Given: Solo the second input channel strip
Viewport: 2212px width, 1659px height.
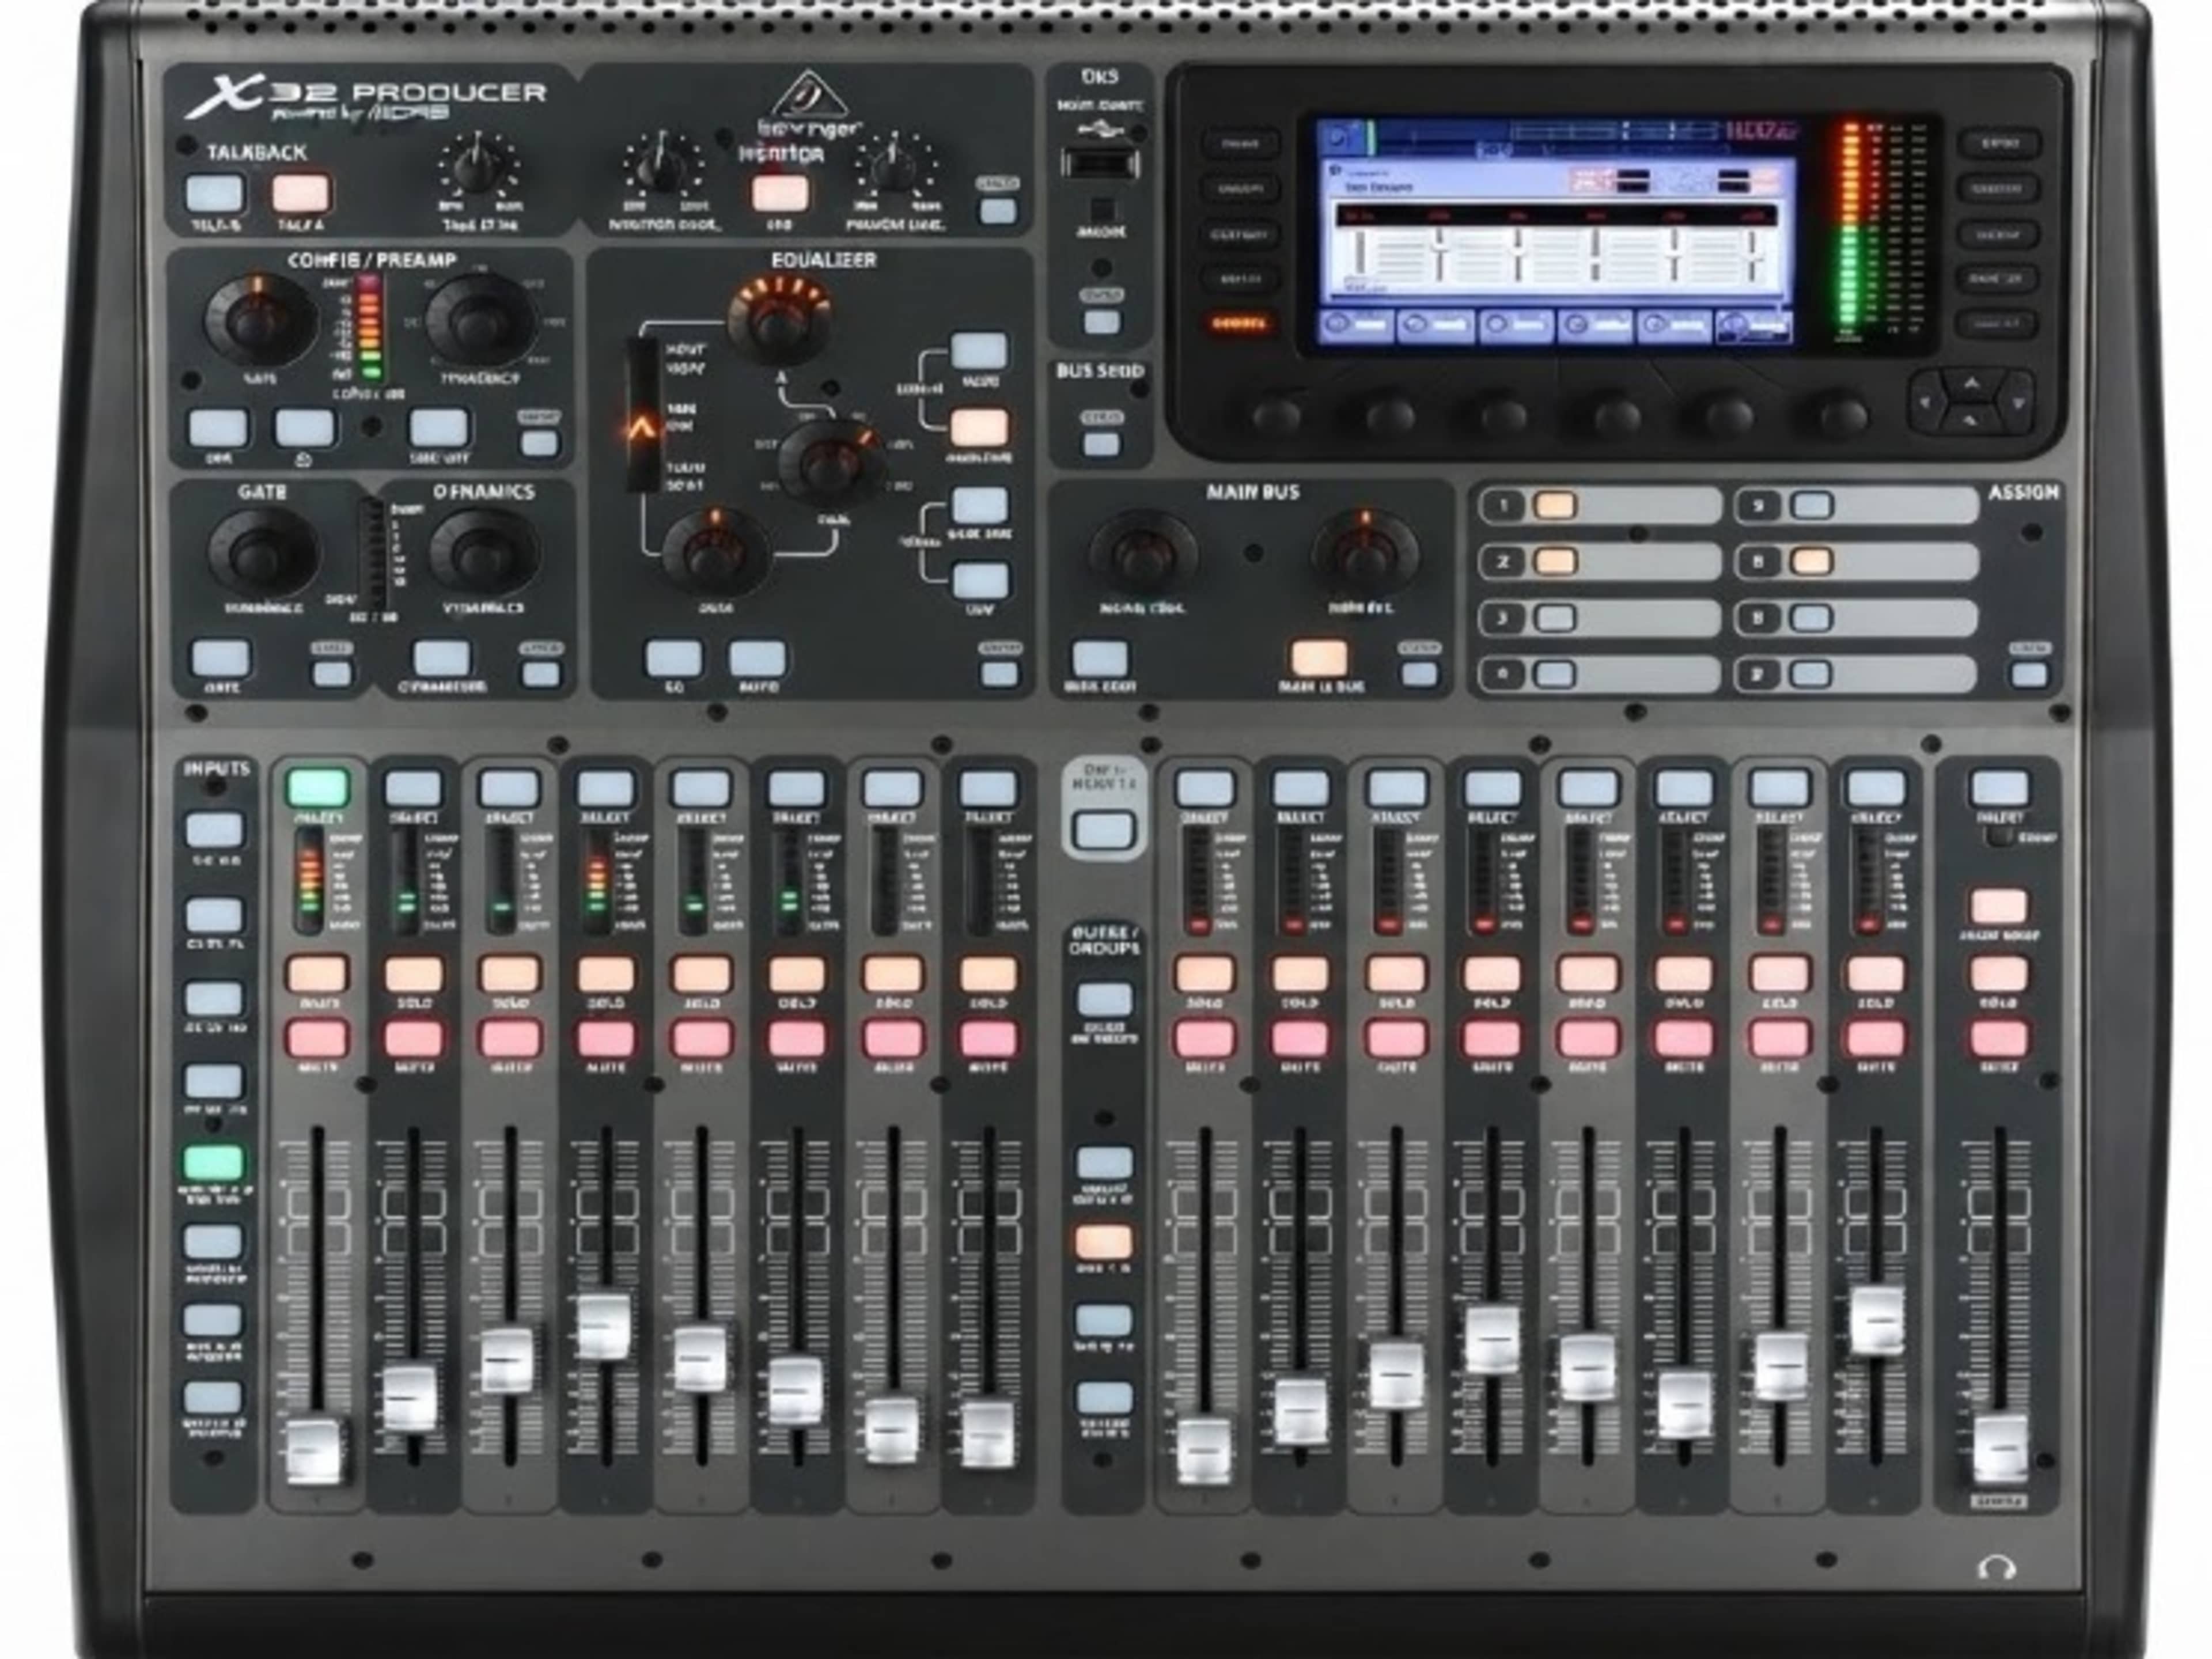Looking at the screenshot, I should [x=413, y=973].
